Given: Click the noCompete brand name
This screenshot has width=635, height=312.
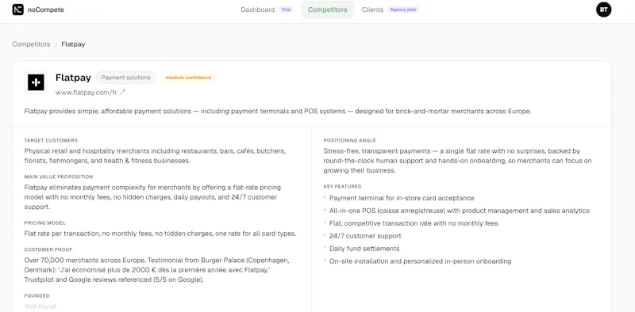Looking at the screenshot, I should coord(46,10).
